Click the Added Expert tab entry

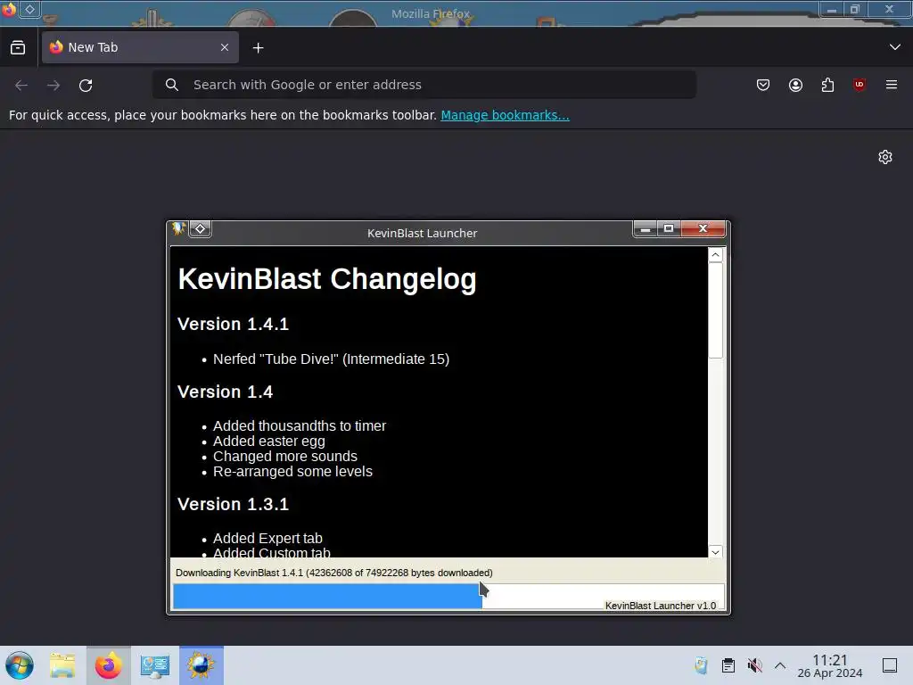(x=267, y=538)
